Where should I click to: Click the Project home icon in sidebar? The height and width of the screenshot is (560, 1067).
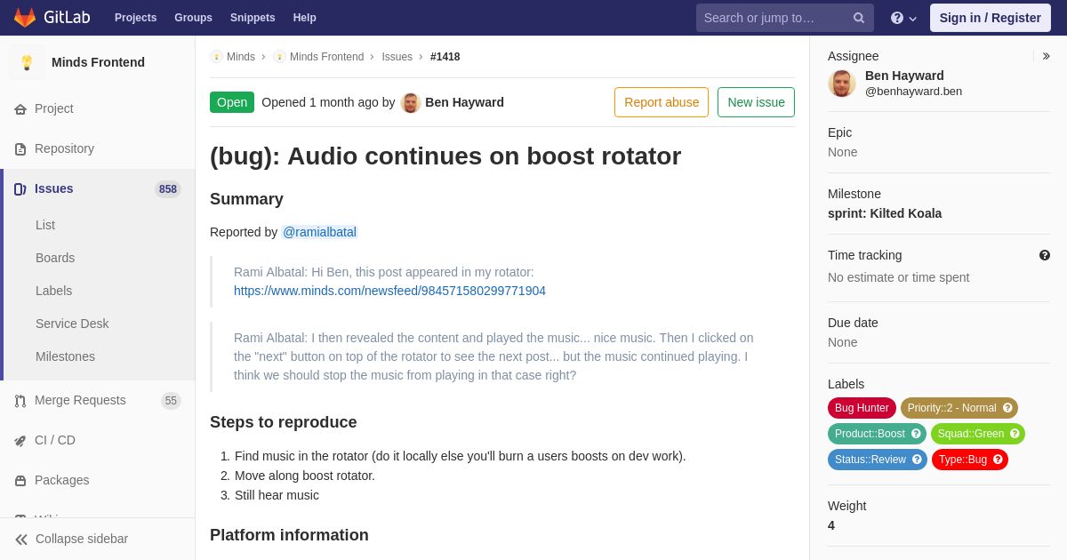tap(20, 109)
